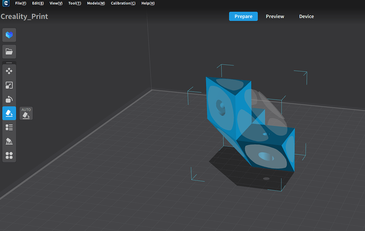Select the Support tool icon
This screenshot has width=365, height=231.
[x=9, y=141]
